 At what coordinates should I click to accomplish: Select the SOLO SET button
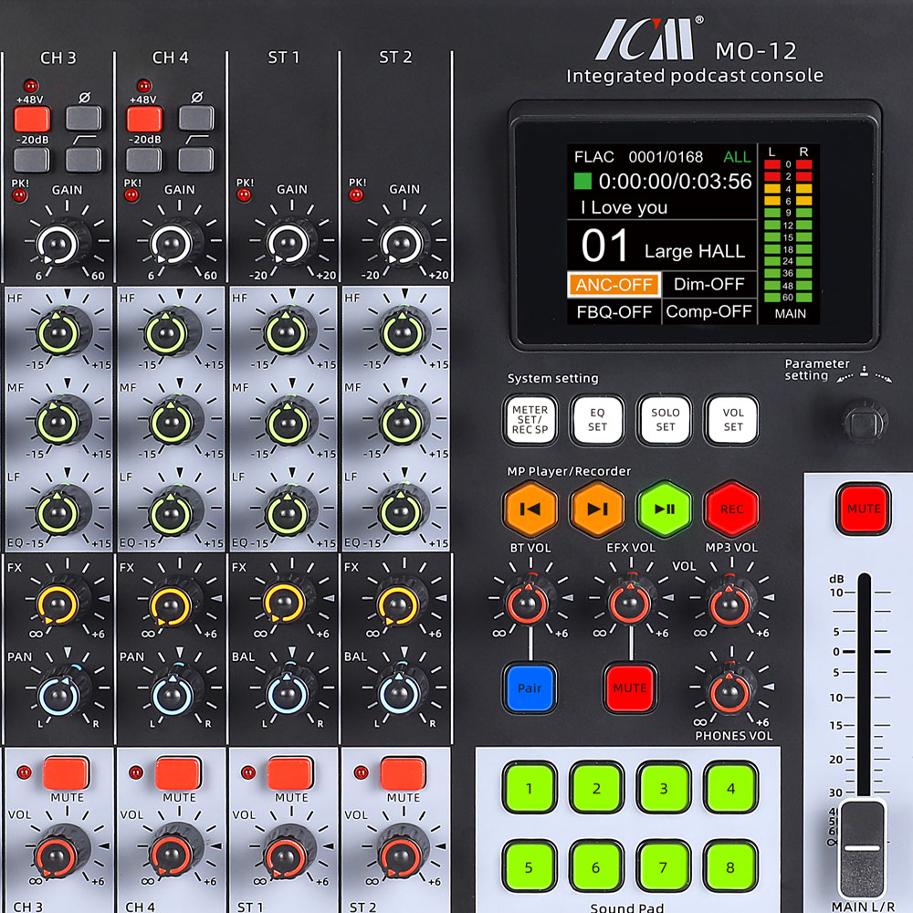[665, 420]
